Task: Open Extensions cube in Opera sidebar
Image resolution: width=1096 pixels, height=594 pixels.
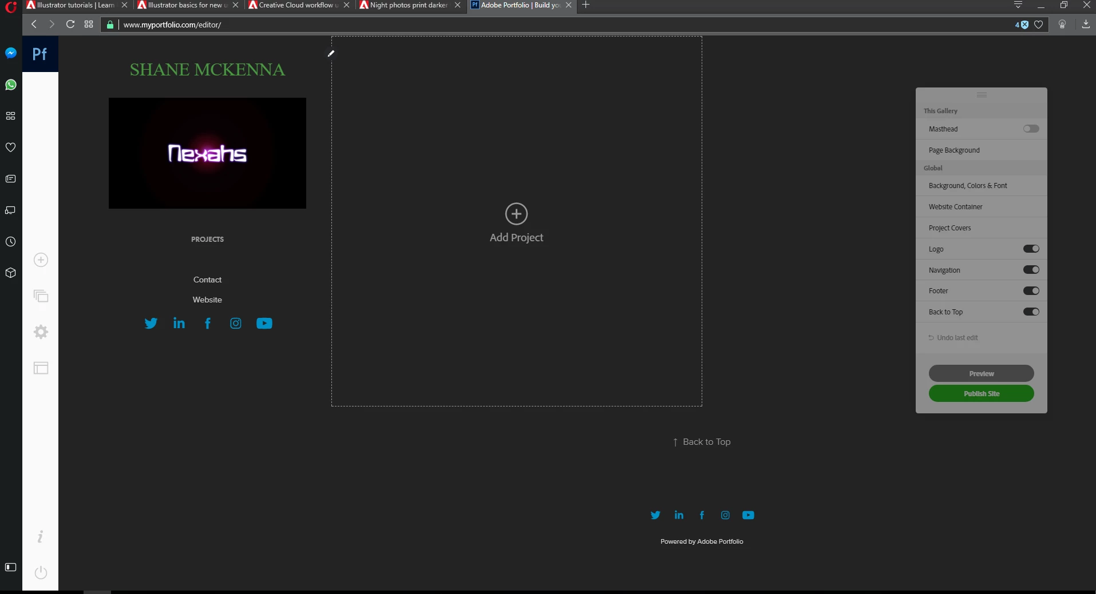Action: coord(10,273)
